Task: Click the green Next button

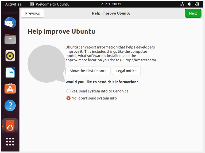Action: coord(193,13)
